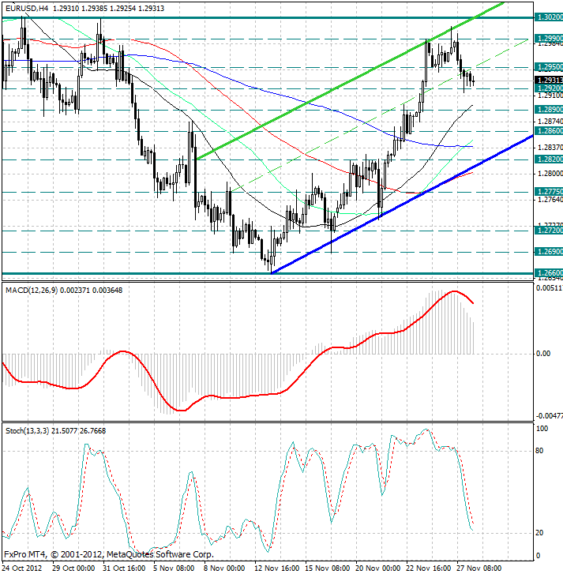Click the MACD lower scale value -0.00477
This screenshot has height=574, width=563.
coord(550,416)
